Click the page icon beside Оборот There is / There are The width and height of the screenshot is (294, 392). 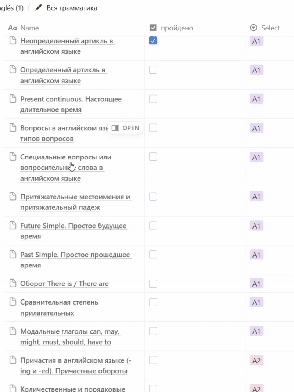[x=12, y=284]
